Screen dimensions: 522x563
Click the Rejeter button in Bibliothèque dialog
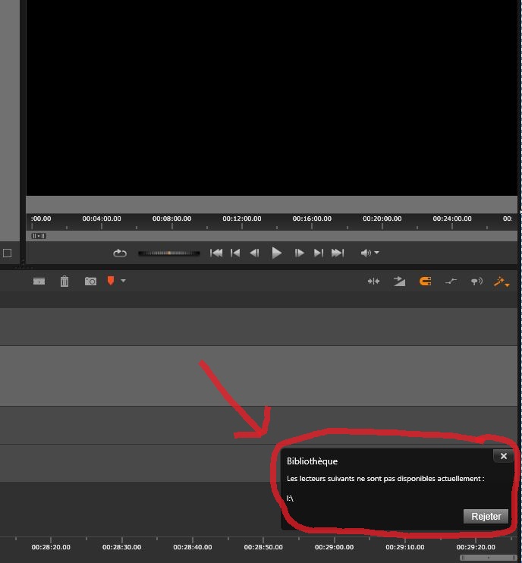486,516
